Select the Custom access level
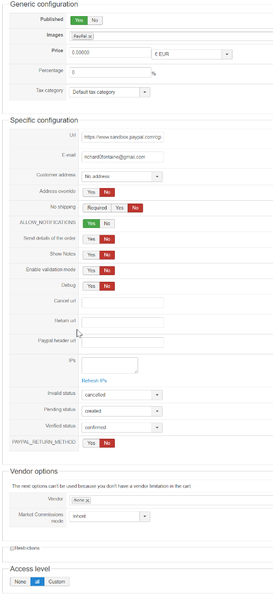The image size is (273, 599). coord(57,582)
